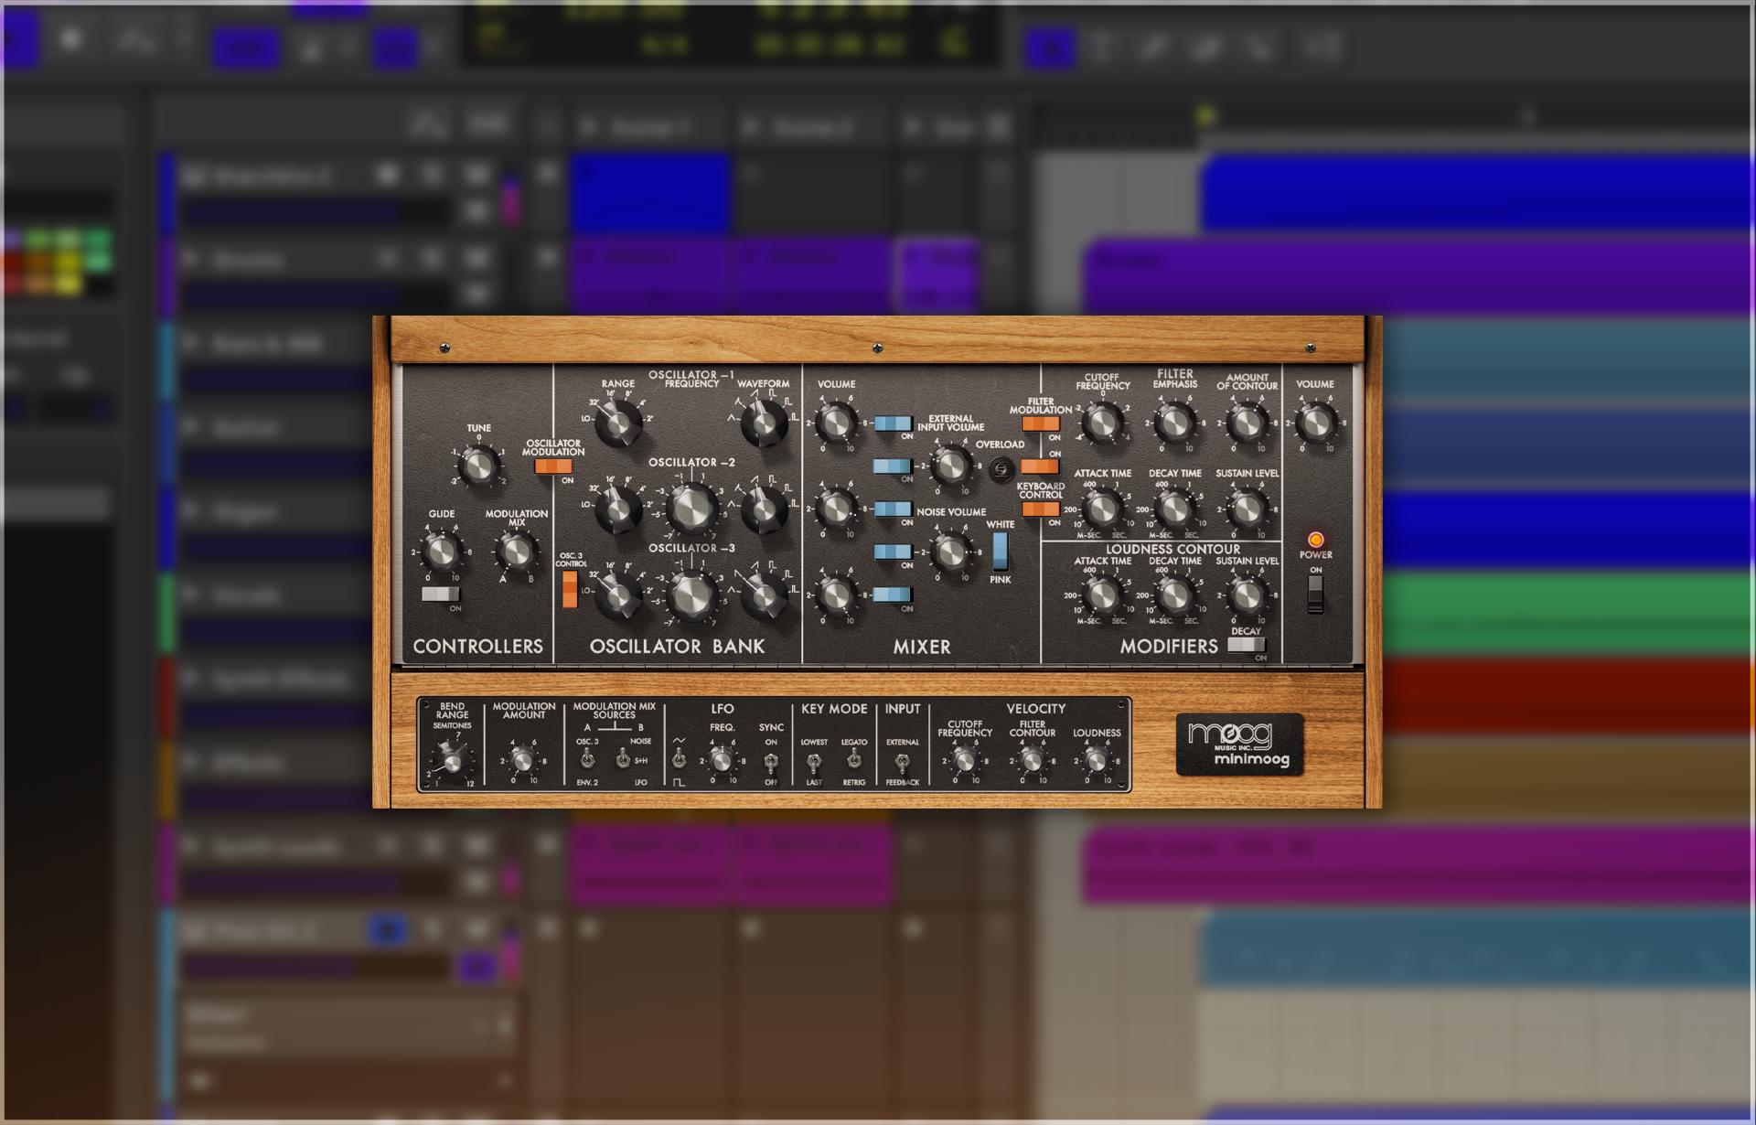Flip the Glide on switch
The height and width of the screenshot is (1125, 1756).
point(440,595)
